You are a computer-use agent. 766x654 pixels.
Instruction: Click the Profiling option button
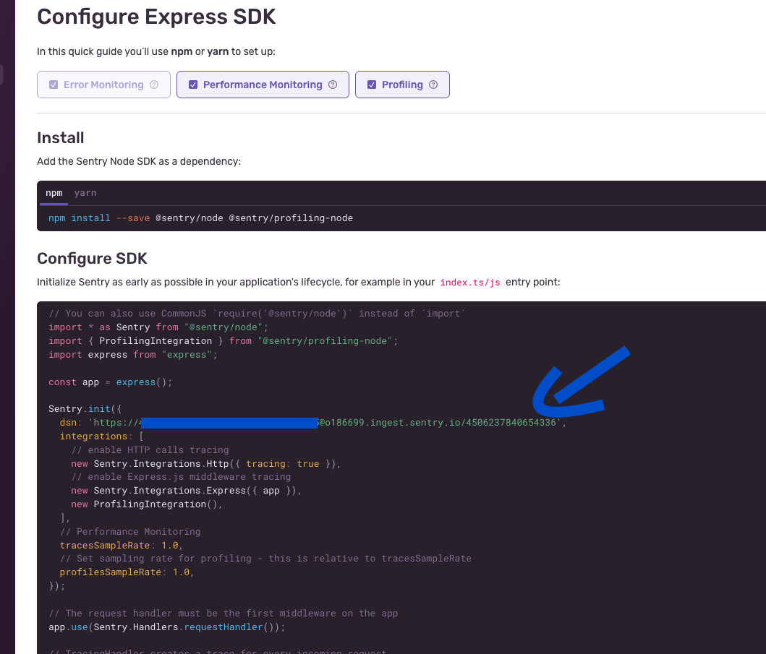(x=402, y=85)
